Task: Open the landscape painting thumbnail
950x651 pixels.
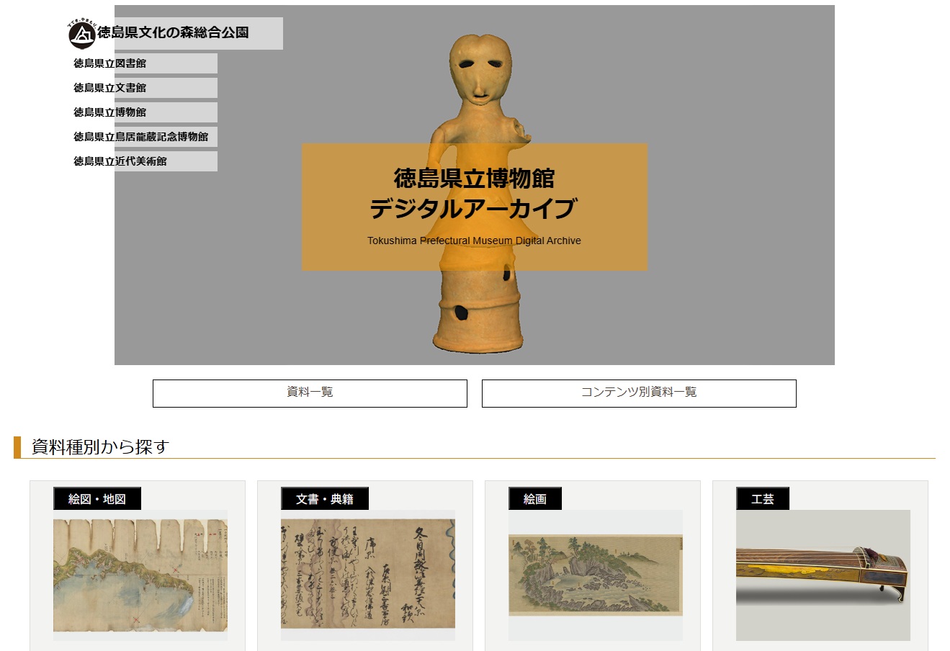Action: (596, 575)
